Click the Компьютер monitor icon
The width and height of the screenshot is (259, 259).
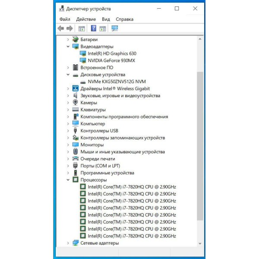point(76,123)
